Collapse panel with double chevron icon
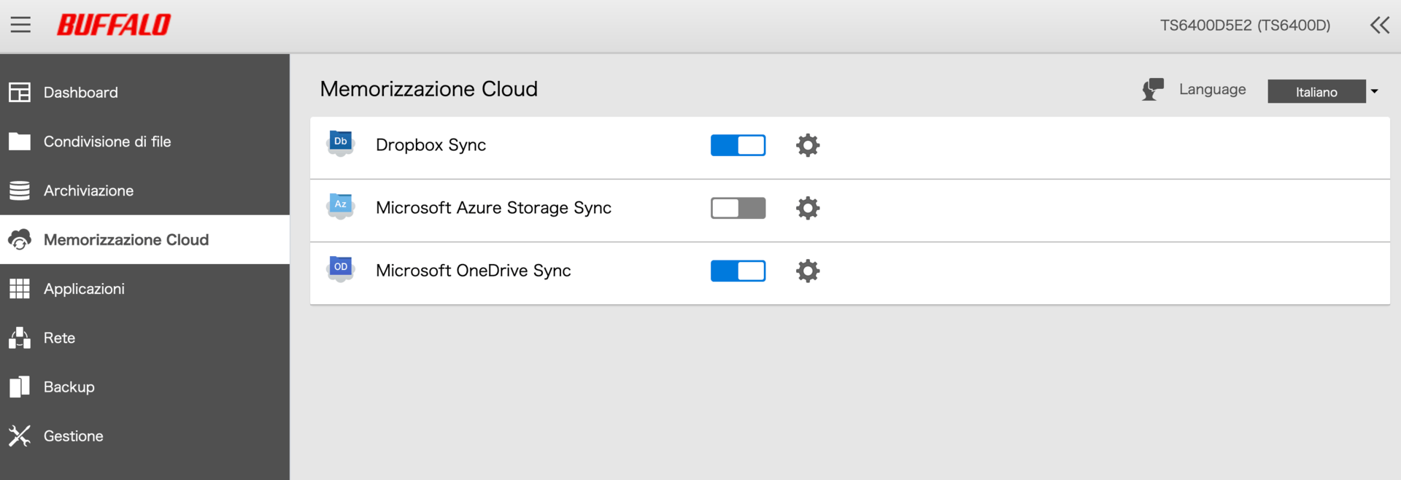 tap(1380, 26)
